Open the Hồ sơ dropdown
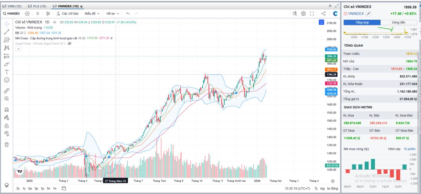The width and height of the screenshot is (421, 194). [112, 13]
